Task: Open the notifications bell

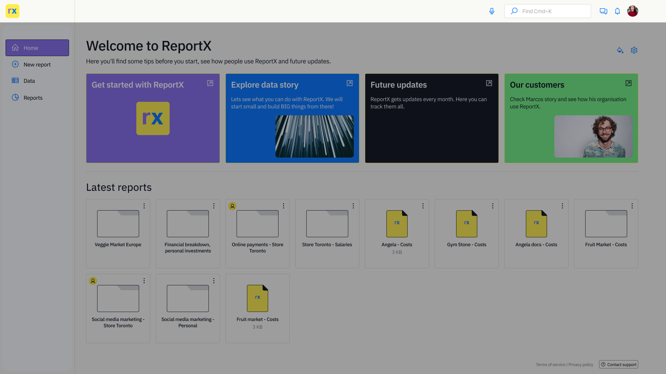Action: 617,11
